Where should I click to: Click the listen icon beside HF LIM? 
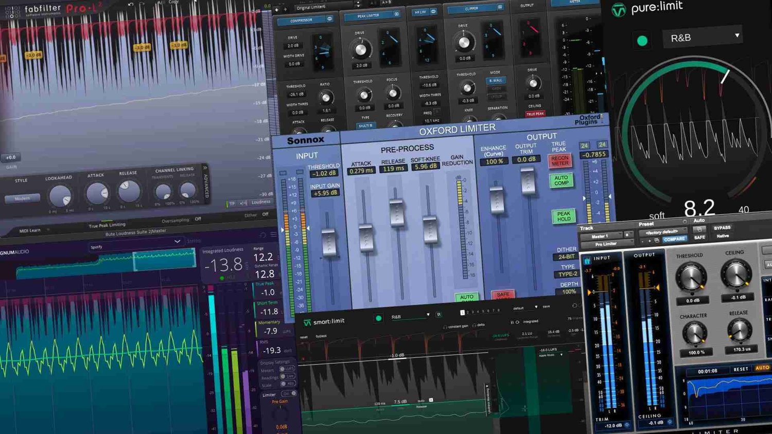click(x=433, y=12)
